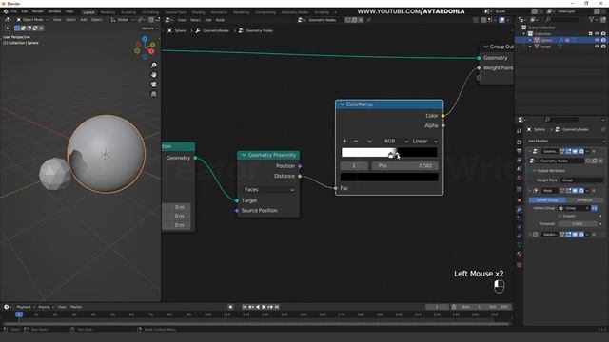Viewport: 609px width, 342px height.
Task: Remove a color stop with the ColorRamp minus button
Action: (356, 142)
